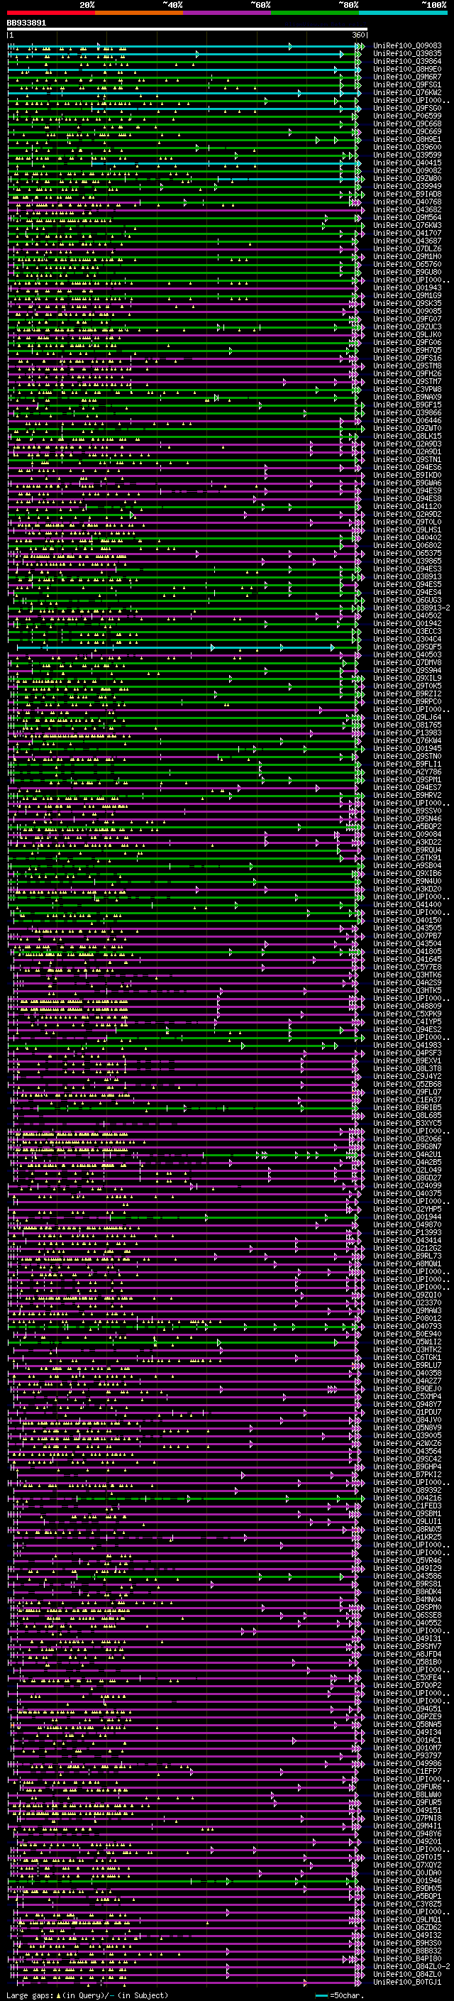Click UniRef100_Q40768 hit label
This screenshot has height=2001, width=454.
click(407, 202)
